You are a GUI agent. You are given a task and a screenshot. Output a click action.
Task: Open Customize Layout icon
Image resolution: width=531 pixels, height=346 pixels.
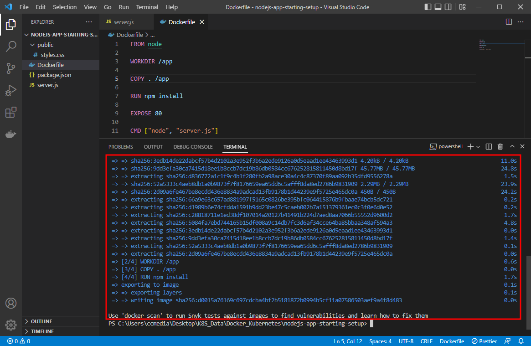coord(462,7)
